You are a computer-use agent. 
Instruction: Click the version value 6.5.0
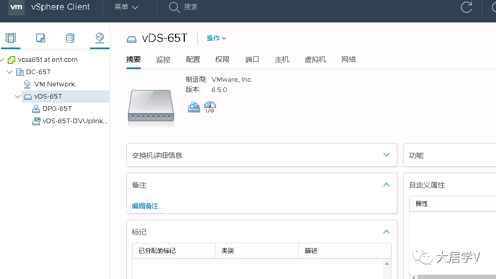[x=219, y=89]
